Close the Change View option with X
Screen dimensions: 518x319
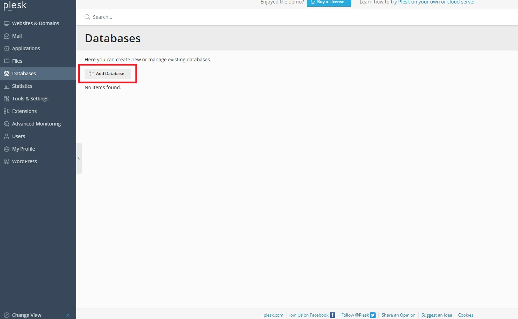pyautogui.click(x=68, y=315)
